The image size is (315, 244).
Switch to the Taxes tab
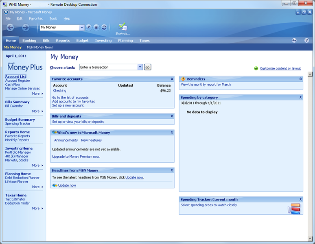[x=144, y=41]
